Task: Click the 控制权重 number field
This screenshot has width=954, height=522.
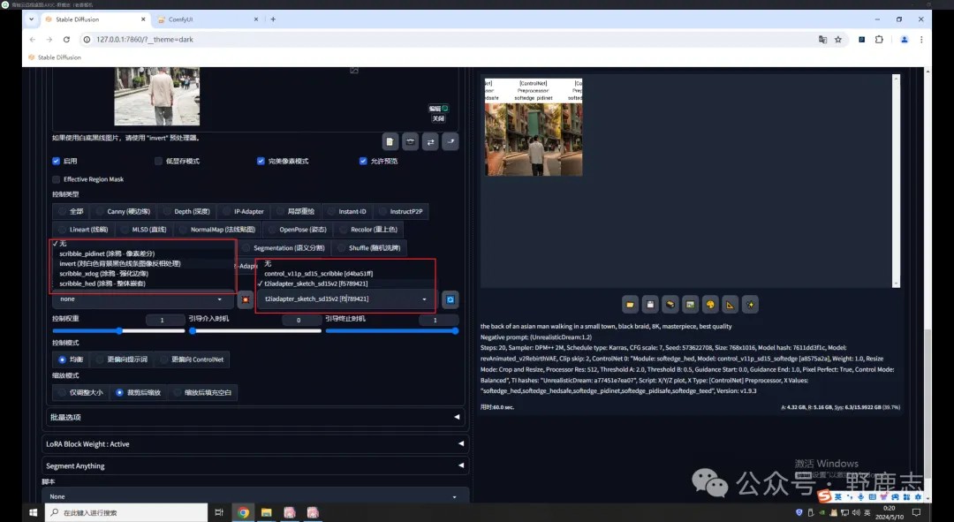Action: click(165, 320)
